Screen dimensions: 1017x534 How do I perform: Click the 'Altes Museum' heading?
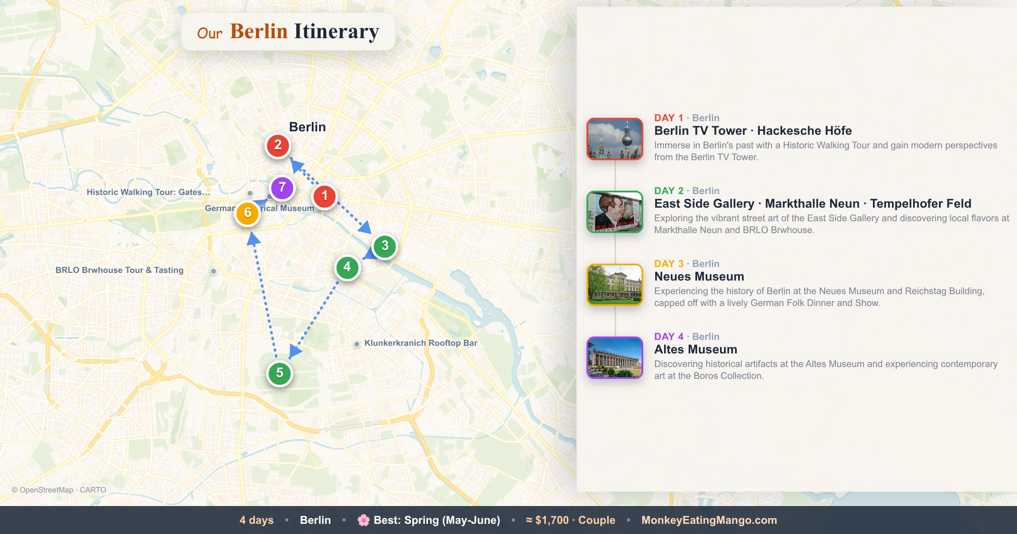[696, 349]
